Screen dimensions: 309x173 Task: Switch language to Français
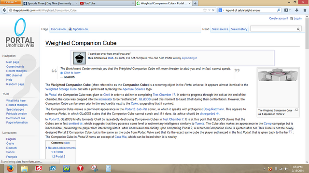click(12, 157)
